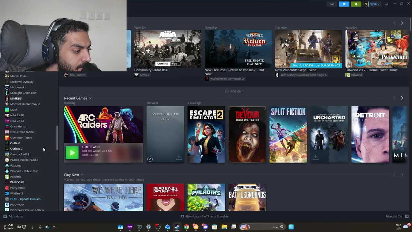Open the Detroit Become Human cover
Screen dimensions: 412x232
tap(370, 134)
